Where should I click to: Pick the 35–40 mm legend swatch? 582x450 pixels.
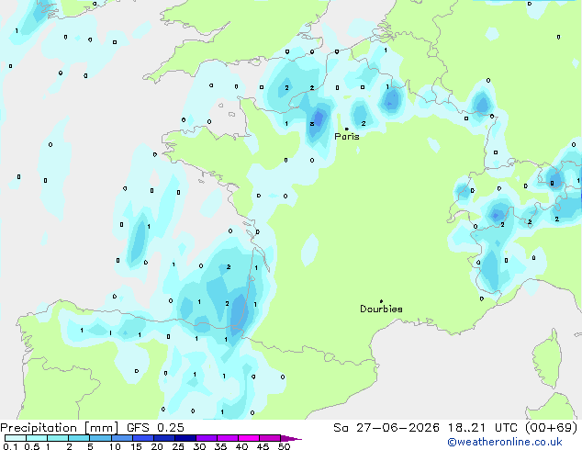click(228, 438)
